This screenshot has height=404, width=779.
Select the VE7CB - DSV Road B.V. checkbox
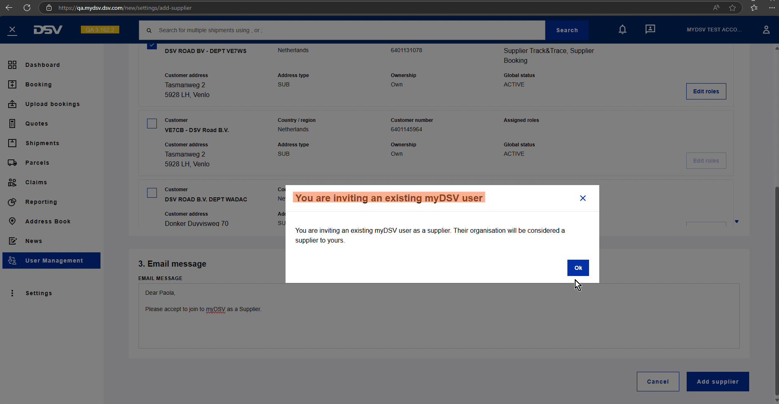pos(152,124)
